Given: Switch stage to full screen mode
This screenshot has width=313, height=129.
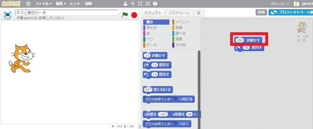Looking at the screenshot, I should tap(8, 15).
